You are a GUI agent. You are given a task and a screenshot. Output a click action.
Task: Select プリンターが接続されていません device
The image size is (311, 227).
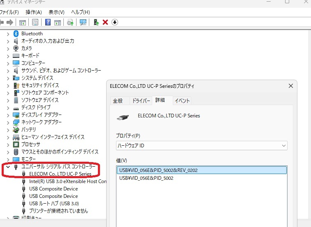coord(58,211)
